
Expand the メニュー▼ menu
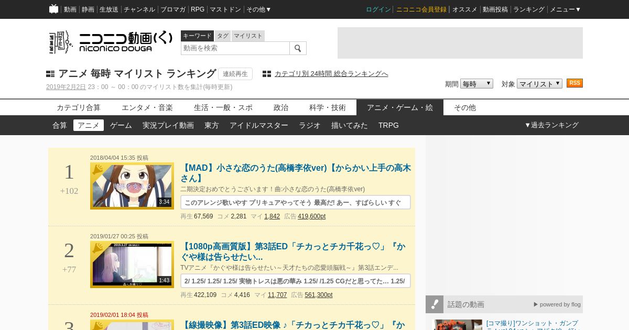565,9
